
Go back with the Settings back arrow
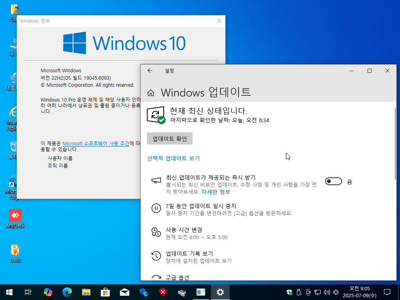point(150,71)
